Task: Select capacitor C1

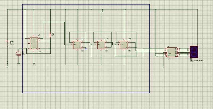Action: (x=18, y=53)
